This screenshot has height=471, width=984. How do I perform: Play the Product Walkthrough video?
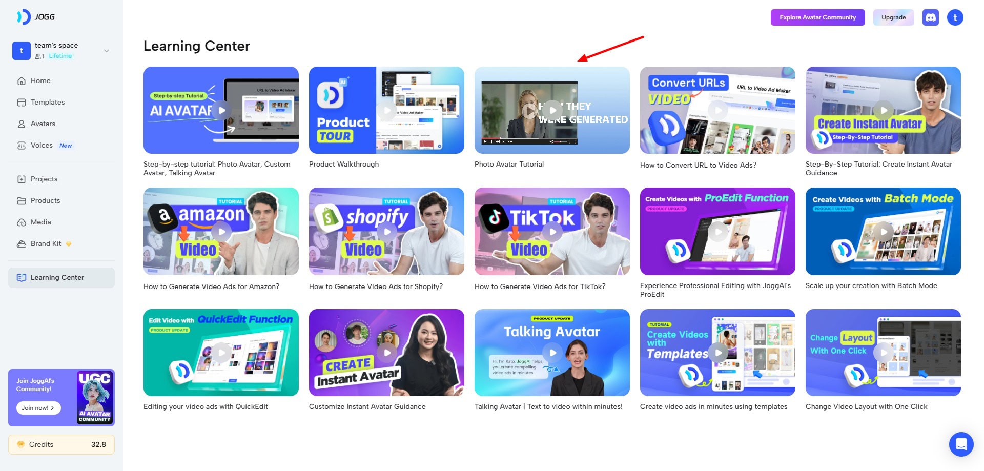pyautogui.click(x=386, y=110)
